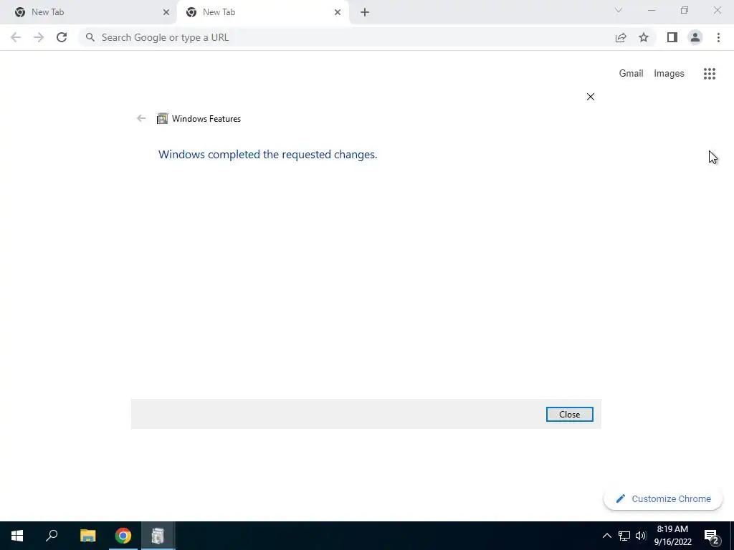Click the Windows Features title icon
This screenshot has width=734, height=550.
162,118
